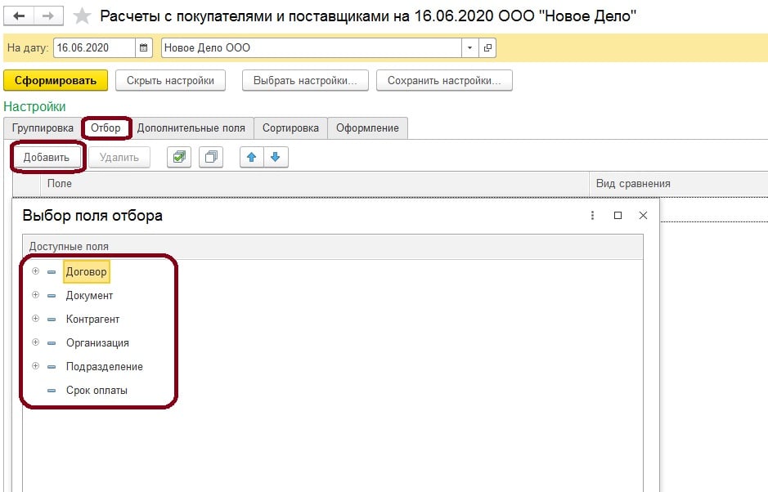Click the Добавить button
The image size is (768, 492).
47,157
